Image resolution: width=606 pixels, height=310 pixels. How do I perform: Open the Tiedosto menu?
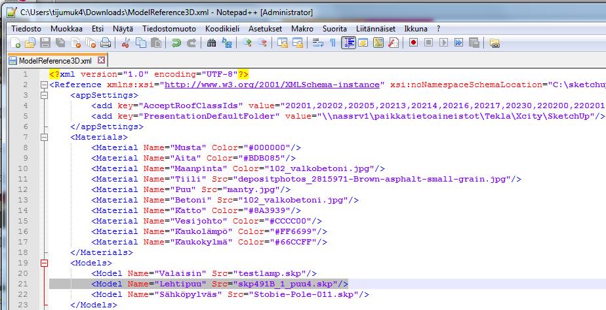click(26, 29)
